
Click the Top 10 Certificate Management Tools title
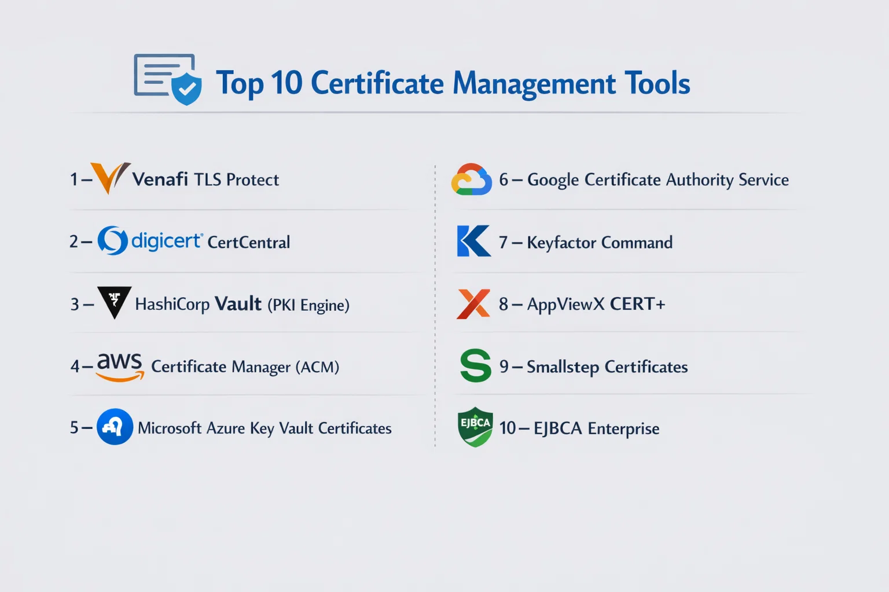(x=453, y=83)
